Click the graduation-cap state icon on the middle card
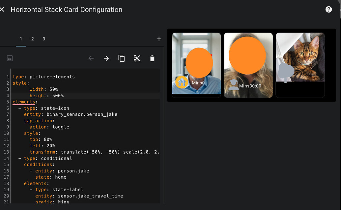 point(234,84)
